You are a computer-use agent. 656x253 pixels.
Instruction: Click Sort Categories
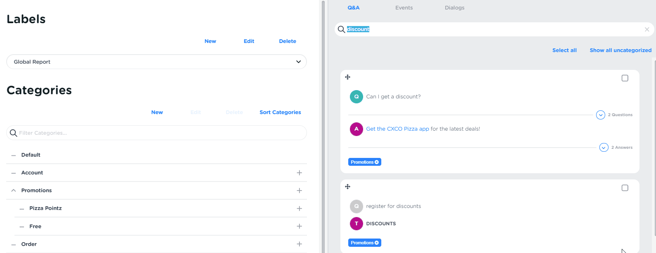(x=280, y=112)
